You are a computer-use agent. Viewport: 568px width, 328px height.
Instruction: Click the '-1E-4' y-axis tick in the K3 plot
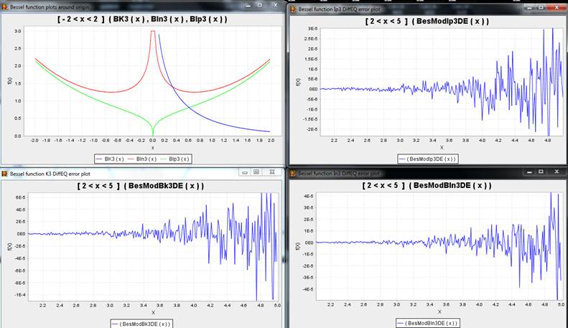[20, 295]
